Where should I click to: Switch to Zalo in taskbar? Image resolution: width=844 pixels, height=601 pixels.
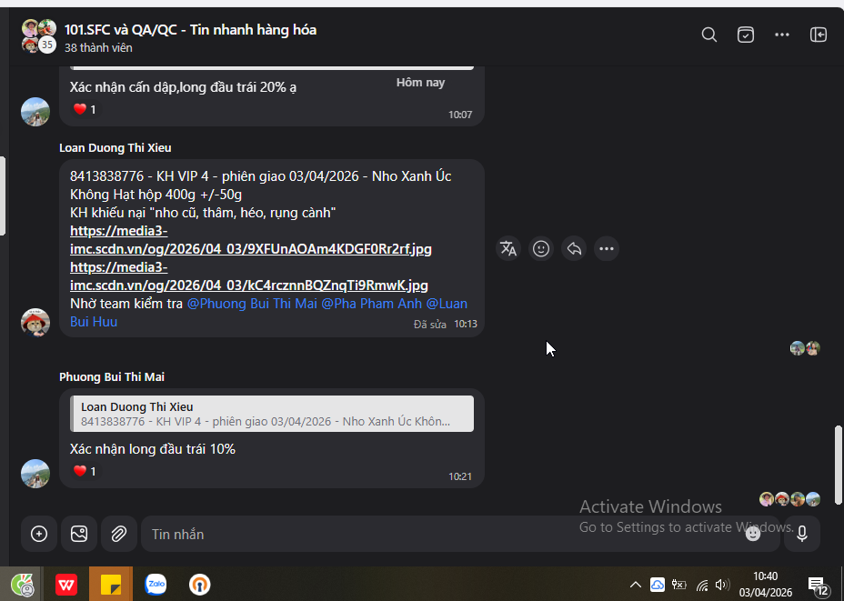(156, 585)
